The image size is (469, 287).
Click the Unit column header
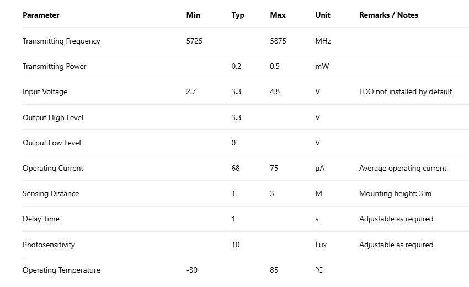(x=323, y=15)
